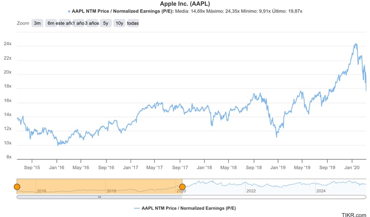Choose the 'este año' zoom option

(65, 23)
